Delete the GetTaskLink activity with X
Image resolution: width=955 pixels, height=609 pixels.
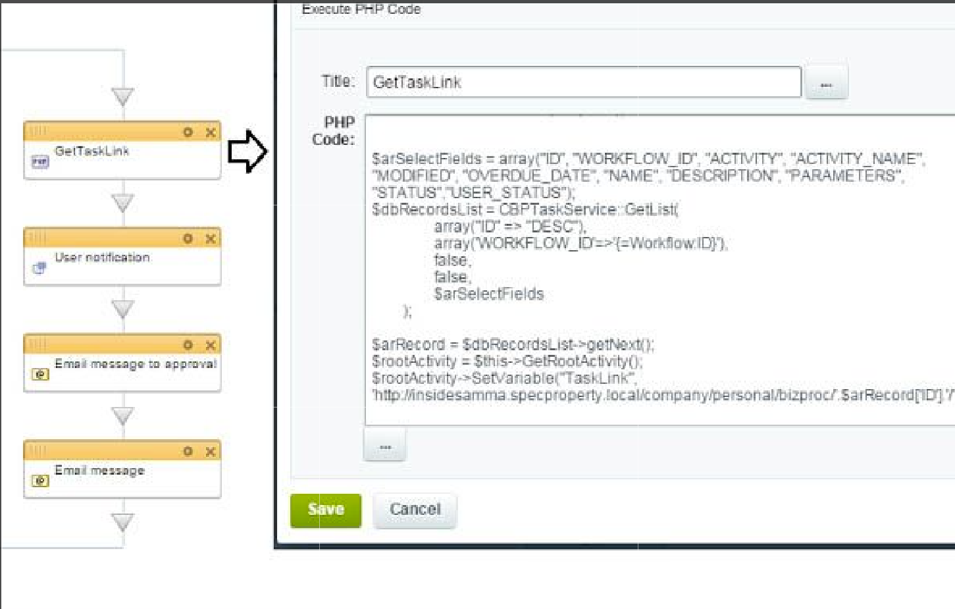click(211, 132)
